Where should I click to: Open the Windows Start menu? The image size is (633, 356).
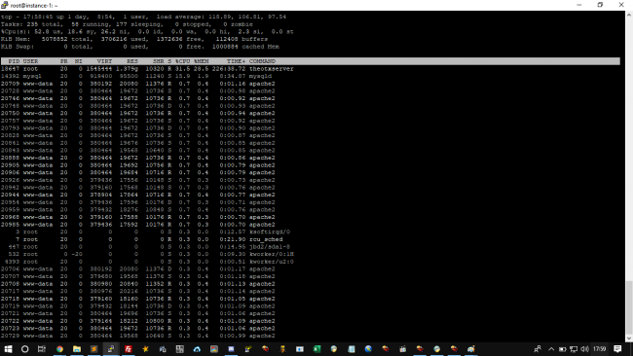point(8,349)
